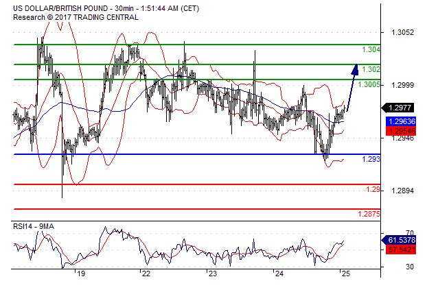Click the date axis label 22
Screen dimensions: 438x292
(x=146, y=274)
